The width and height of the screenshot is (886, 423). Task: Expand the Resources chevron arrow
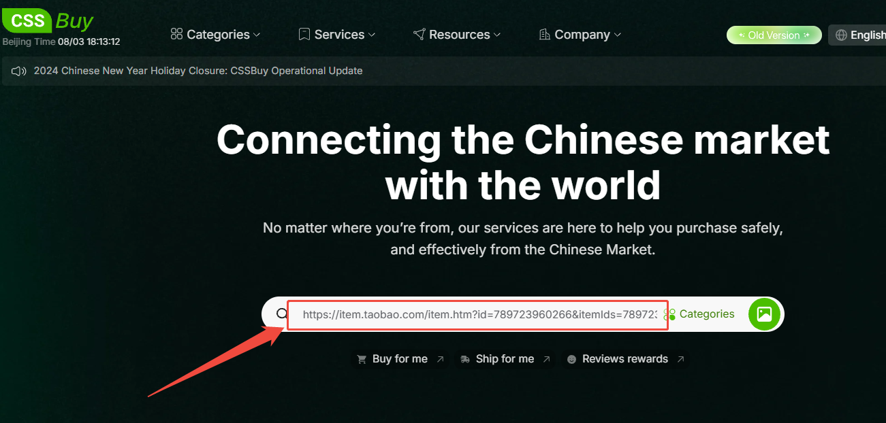[497, 35]
